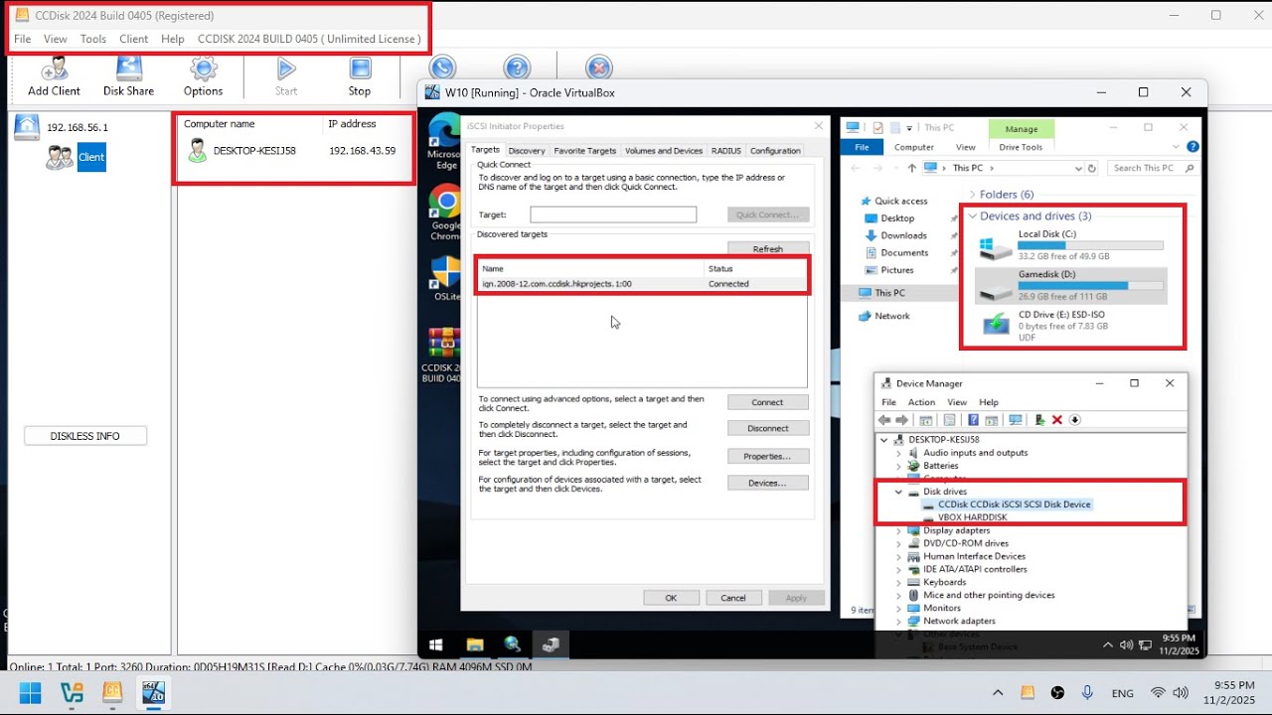
Task: Click the Devices... button
Action: coord(768,483)
